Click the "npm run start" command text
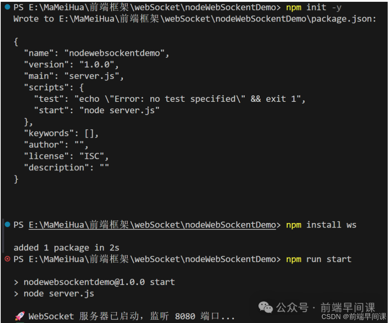The image size is (388, 323). point(318,259)
